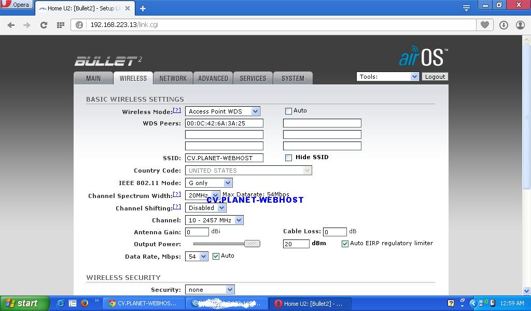Open the ADVANCED tab
Image resolution: width=531 pixels, height=311 pixels.
click(x=213, y=78)
